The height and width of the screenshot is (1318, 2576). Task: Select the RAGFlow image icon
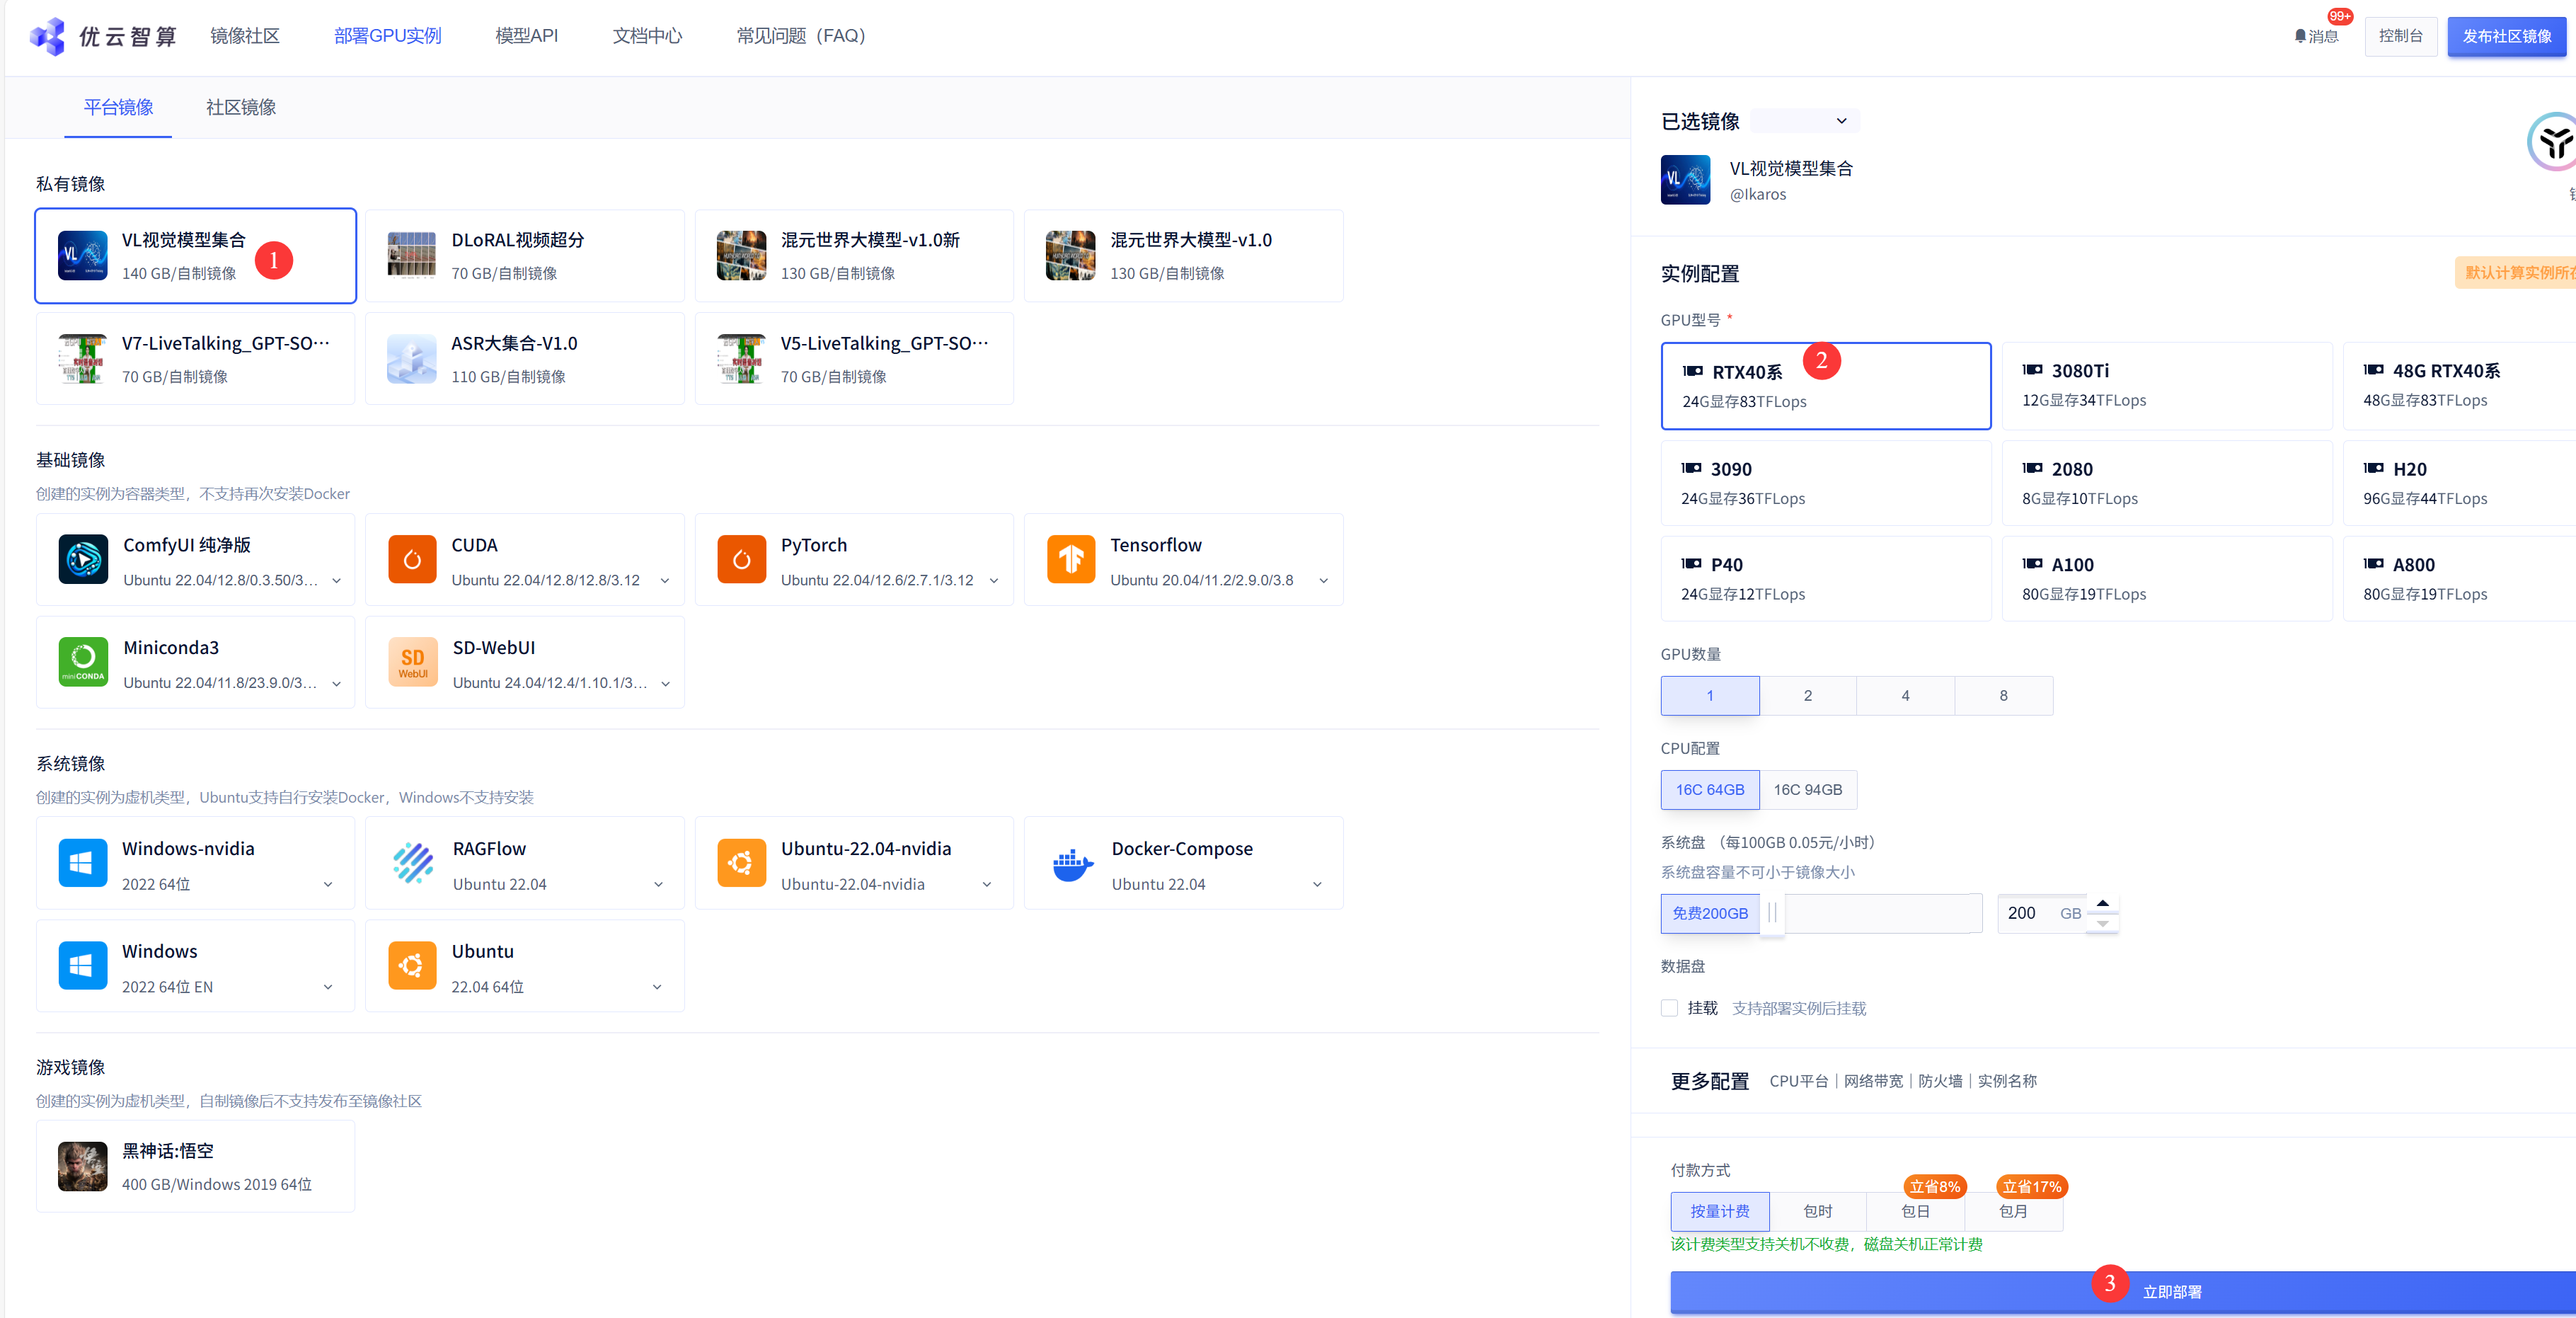pyautogui.click(x=412, y=864)
